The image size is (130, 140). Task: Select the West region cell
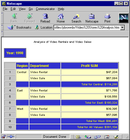click(x=22, y=112)
